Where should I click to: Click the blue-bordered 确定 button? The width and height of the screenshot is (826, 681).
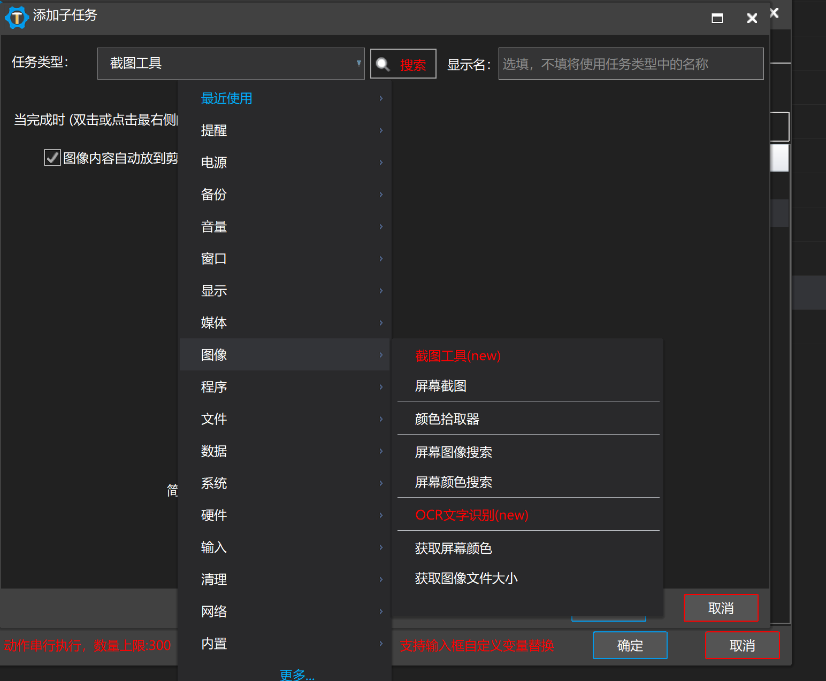(x=630, y=645)
